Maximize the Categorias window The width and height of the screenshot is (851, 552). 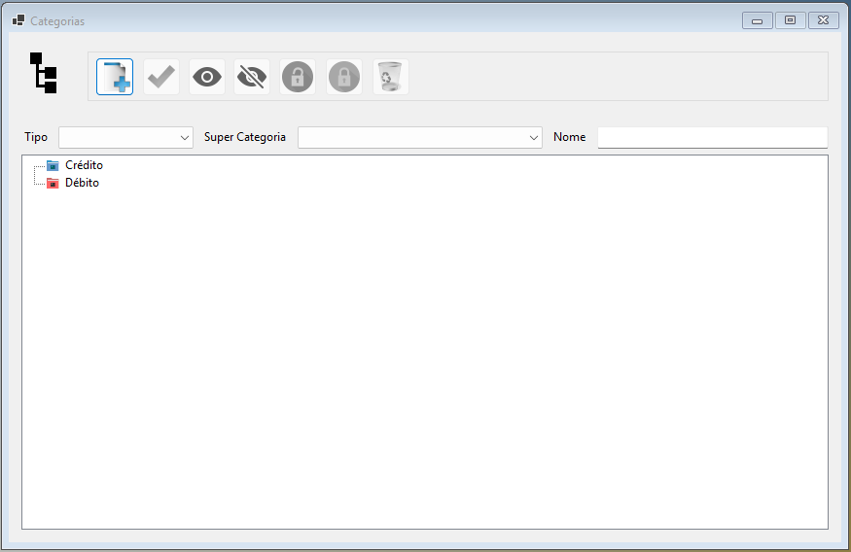790,20
